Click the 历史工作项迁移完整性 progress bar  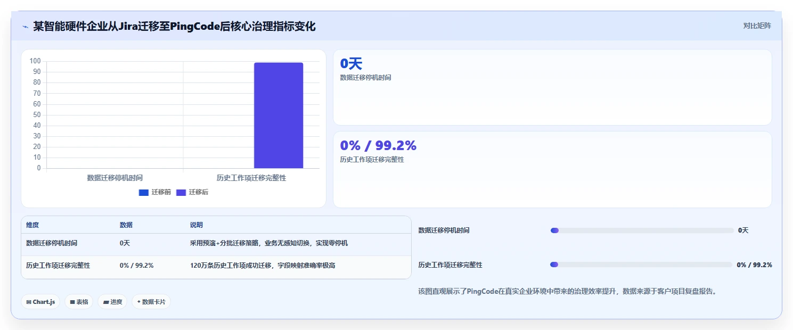(x=641, y=265)
